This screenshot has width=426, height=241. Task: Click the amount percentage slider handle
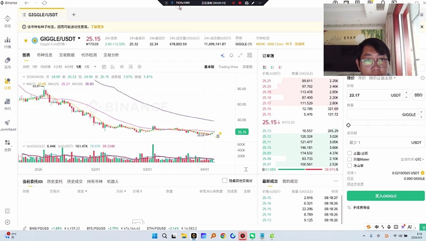tap(348, 125)
